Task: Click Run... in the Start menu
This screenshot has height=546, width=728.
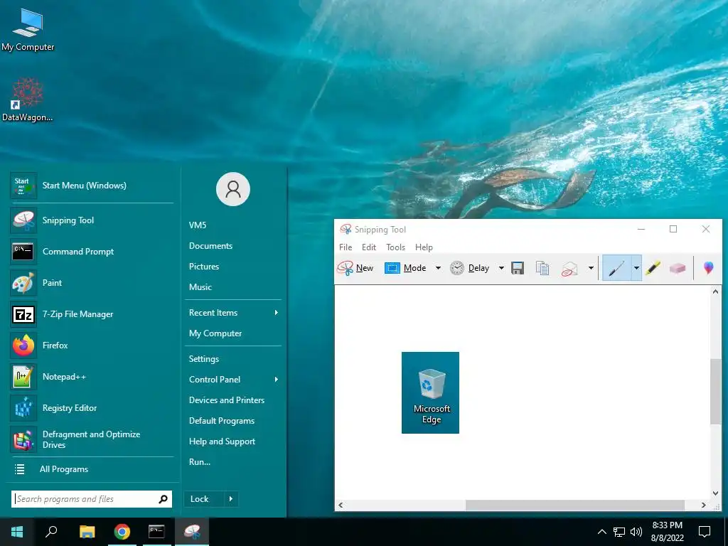Action: point(200,462)
